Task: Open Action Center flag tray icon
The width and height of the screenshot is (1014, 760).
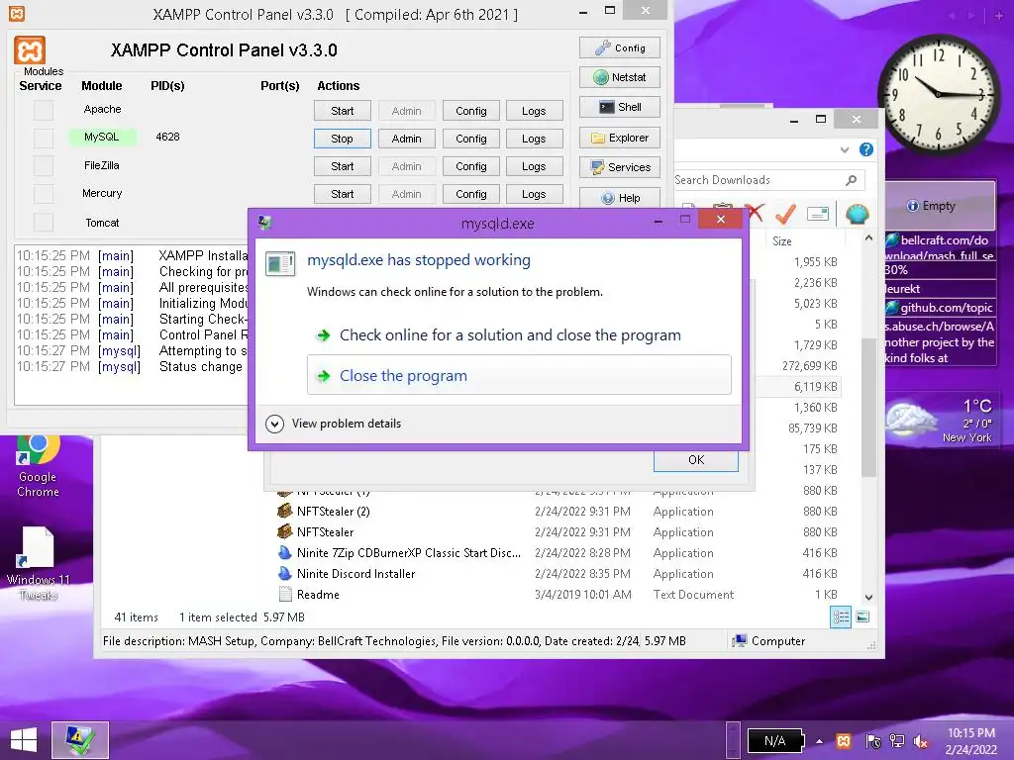Action: coord(873,741)
